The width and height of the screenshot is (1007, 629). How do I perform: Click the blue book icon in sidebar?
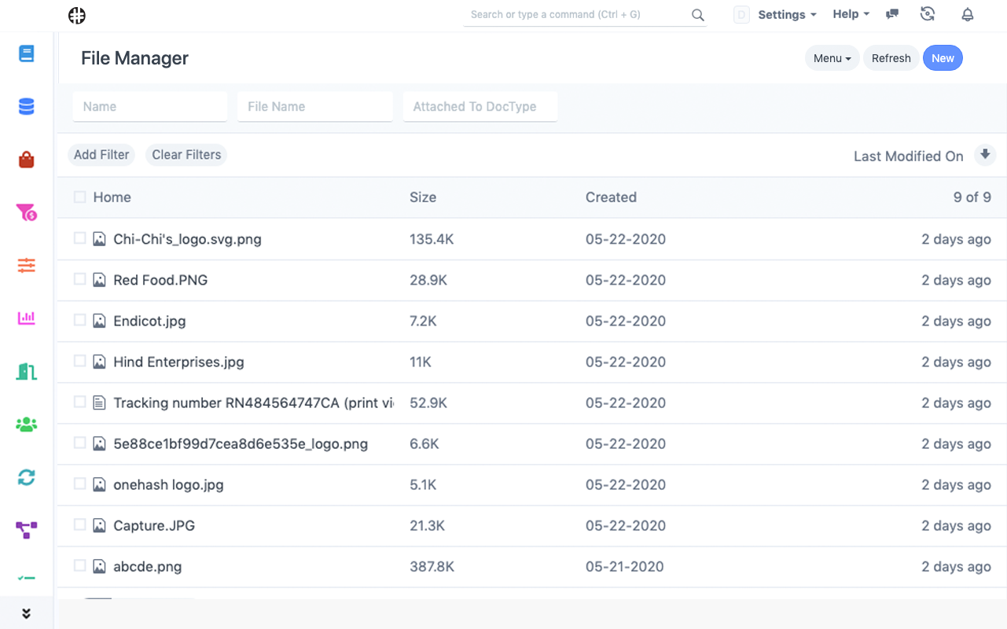[x=27, y=53]
